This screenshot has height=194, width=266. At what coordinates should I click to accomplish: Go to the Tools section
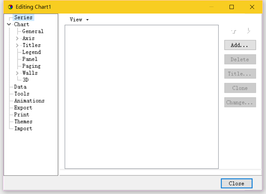coord(22,94)
